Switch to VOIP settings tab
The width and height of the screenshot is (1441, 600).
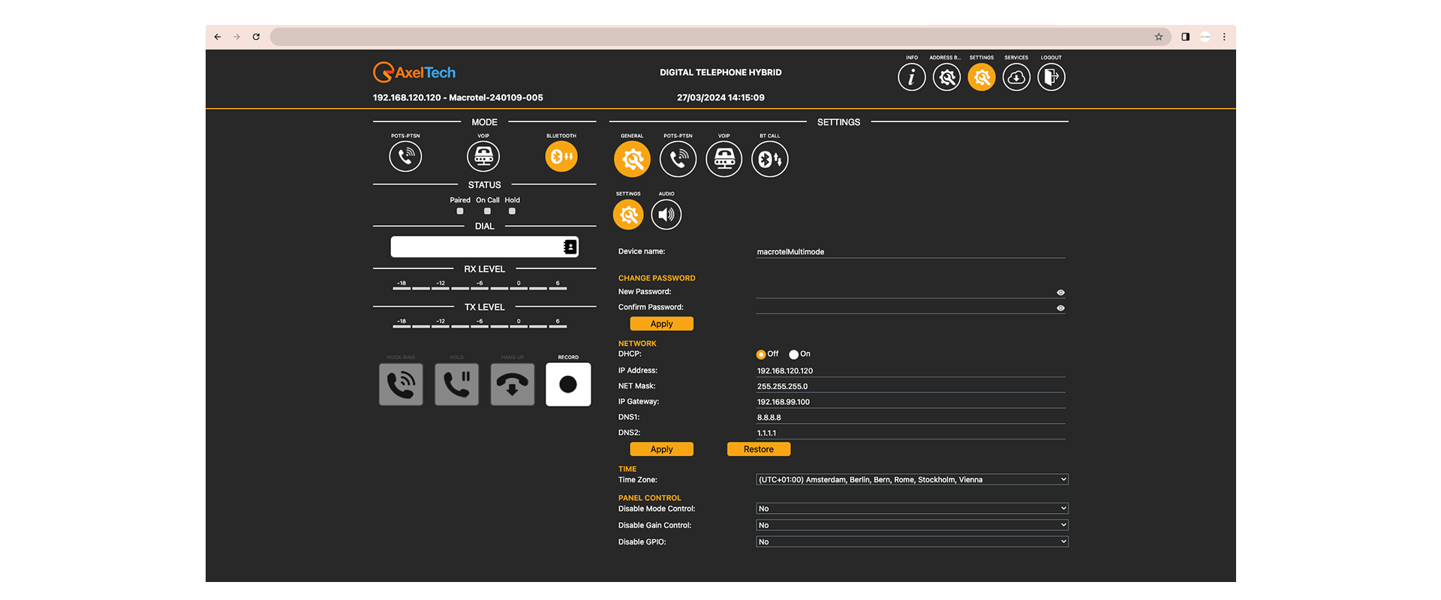724,160
